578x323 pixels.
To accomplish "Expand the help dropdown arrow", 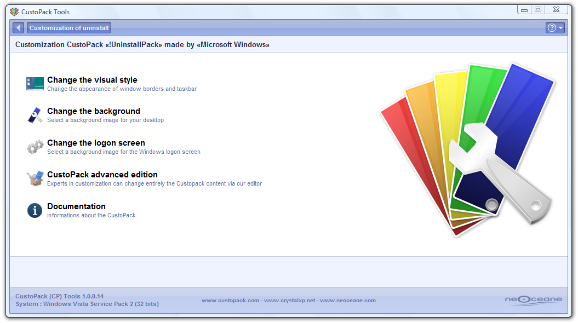I will (560, 27).
